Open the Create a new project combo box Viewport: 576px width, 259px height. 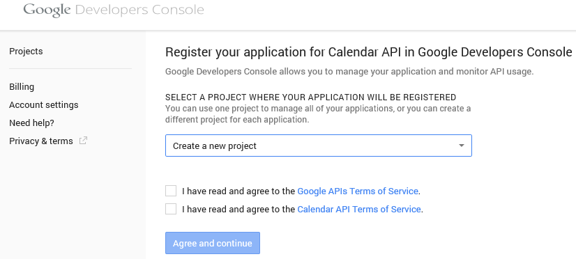[x=319, y=146]
